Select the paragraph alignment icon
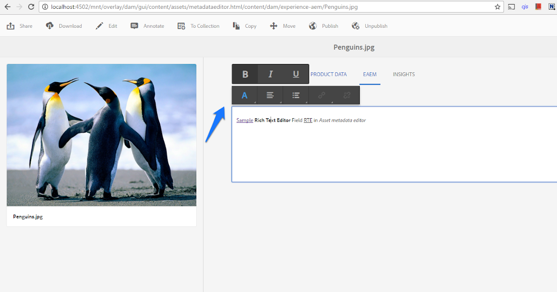The image size is (557, 292). 270,95
